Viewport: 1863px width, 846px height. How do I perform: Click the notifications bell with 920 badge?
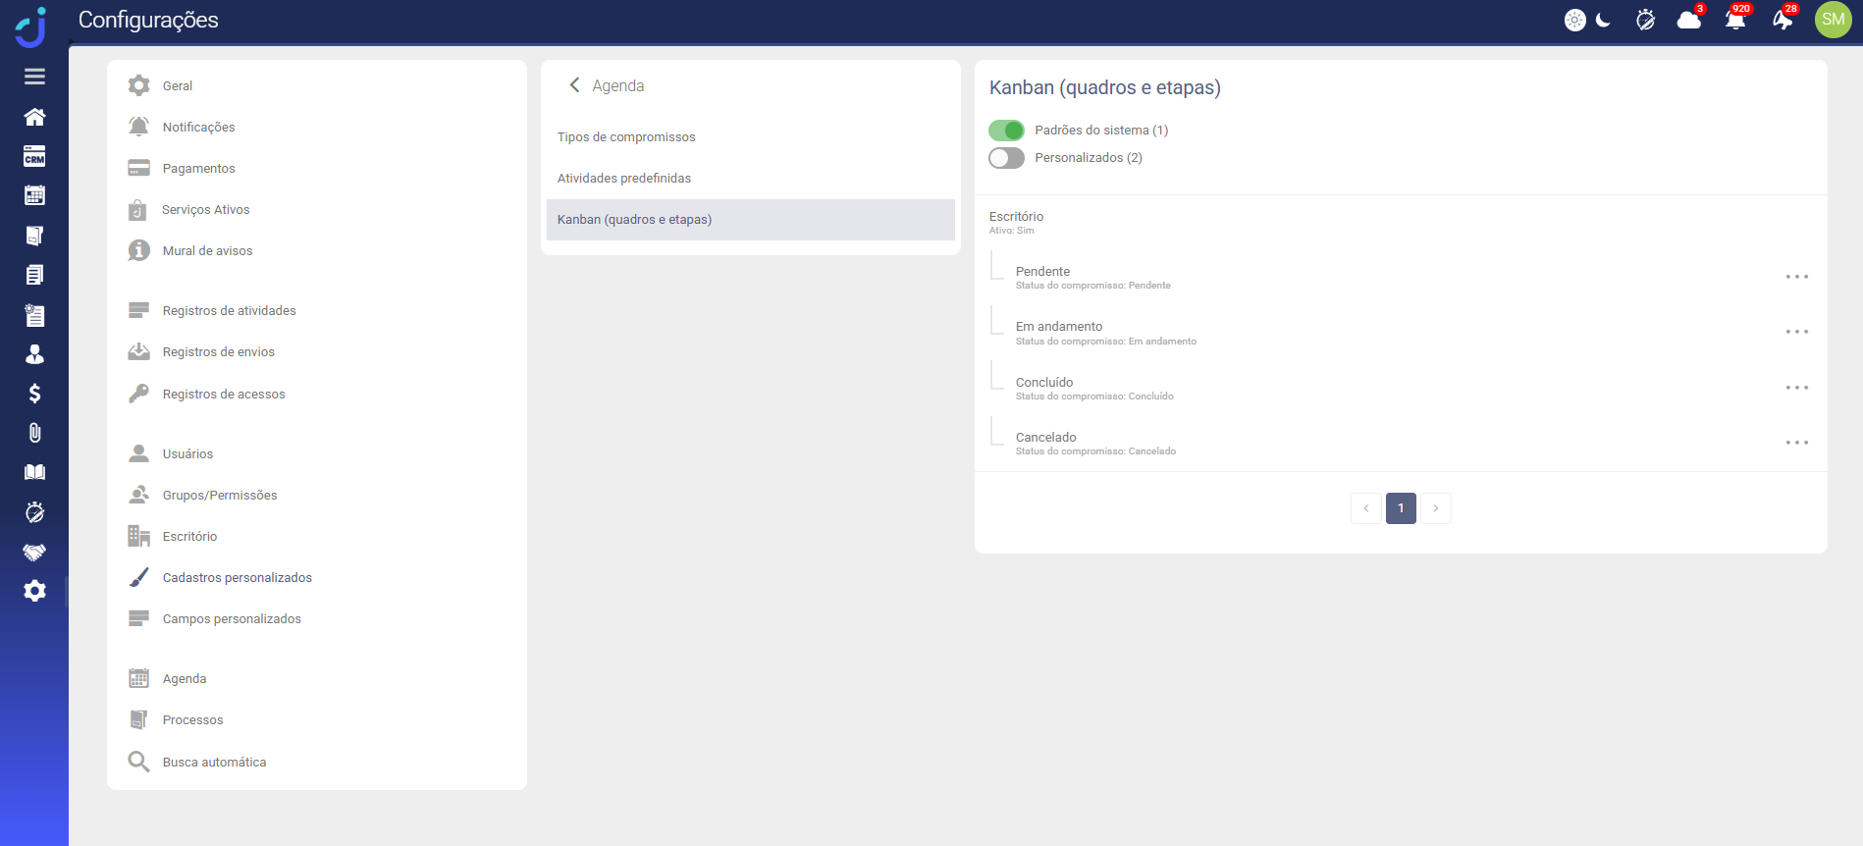click(1735, 20)
